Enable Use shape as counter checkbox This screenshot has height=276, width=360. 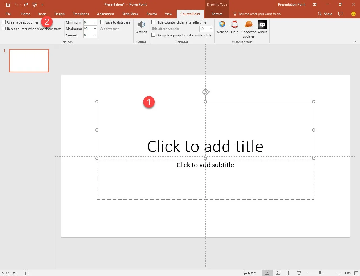[4, 22]
